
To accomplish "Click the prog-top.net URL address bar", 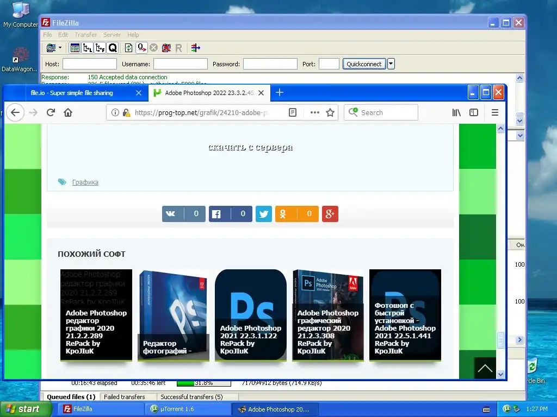I will click(x=201, y=112).
